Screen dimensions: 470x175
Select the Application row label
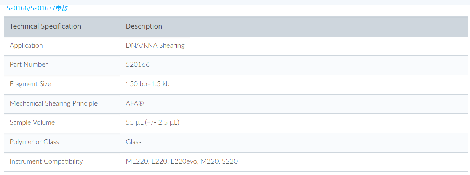click(x=26, y=45)
